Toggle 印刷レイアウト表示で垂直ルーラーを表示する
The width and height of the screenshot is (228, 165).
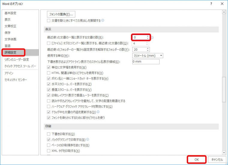pyautogui.click(x=49, y=95)
